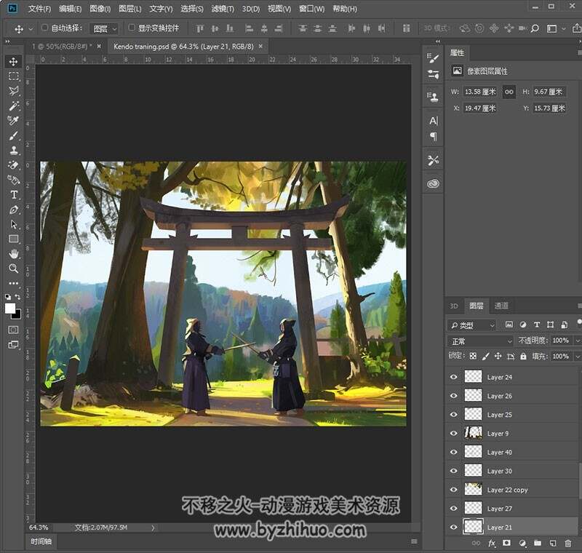
Task: Create new adjustment layer
Action: 522,544
